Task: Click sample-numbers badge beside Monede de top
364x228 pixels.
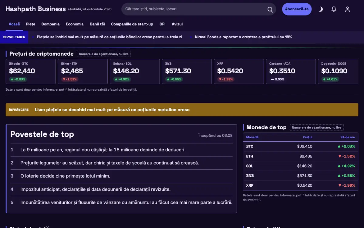Action: [x=317, y=128]
